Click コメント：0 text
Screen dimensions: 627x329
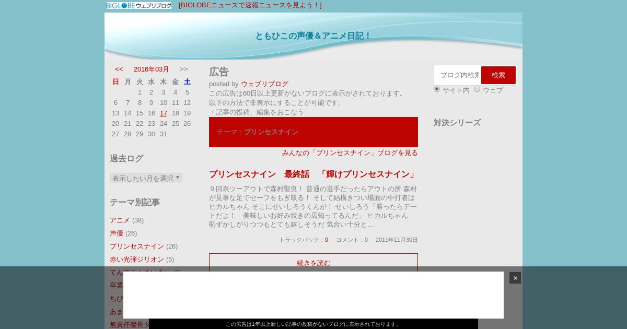point(352,240)
